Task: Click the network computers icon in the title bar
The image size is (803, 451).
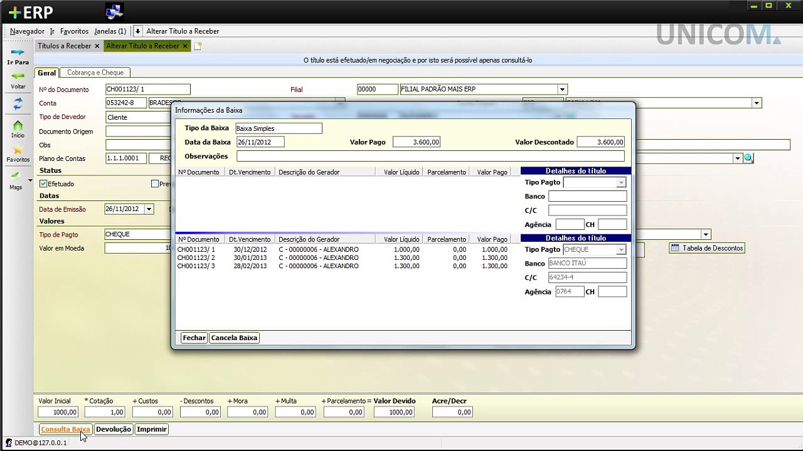Action: click(114, 11)
